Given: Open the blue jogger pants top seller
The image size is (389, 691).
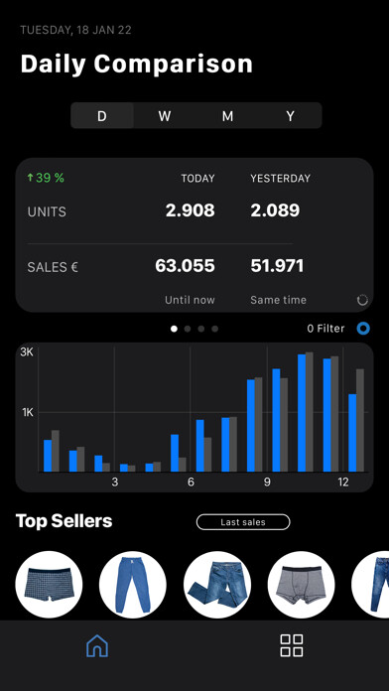Looking at the screenshot, I should coord(133,585).
